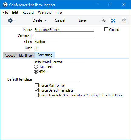The height and width of the screenshot is (140, 131).
Task: Close the Inspect window with X
Action: pyautogui.click(x=124, y=5)
